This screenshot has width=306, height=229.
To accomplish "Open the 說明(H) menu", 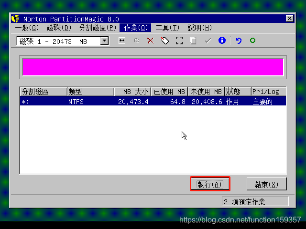I will coord(199,28).
